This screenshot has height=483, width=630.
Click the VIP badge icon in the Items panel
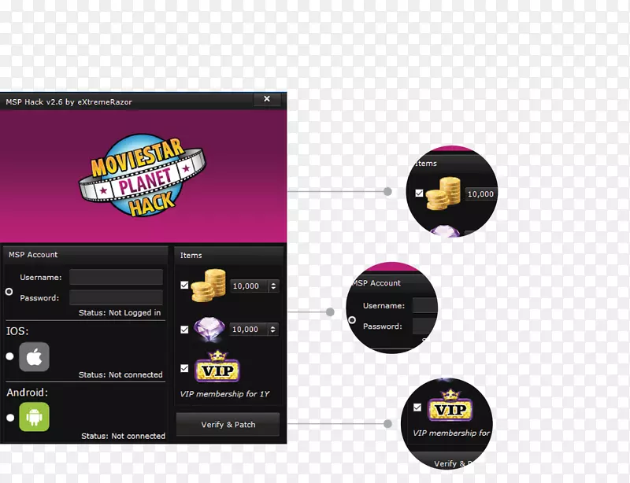click(x=217, y=366)
